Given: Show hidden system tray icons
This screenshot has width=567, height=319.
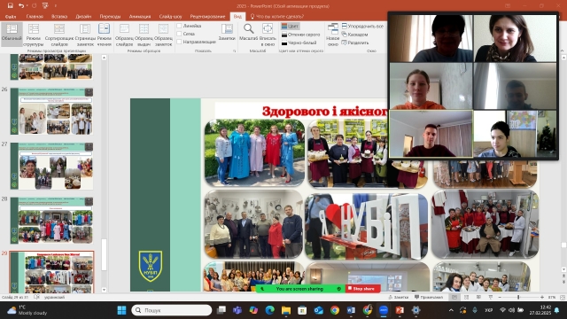Looking at the screenshot, I should [451, 310].
